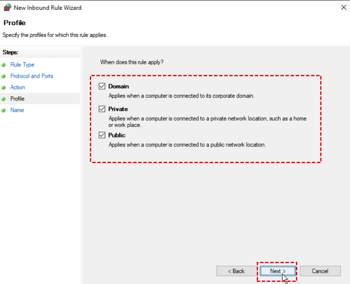Select the Profile step in sidebar

point(17,99)
